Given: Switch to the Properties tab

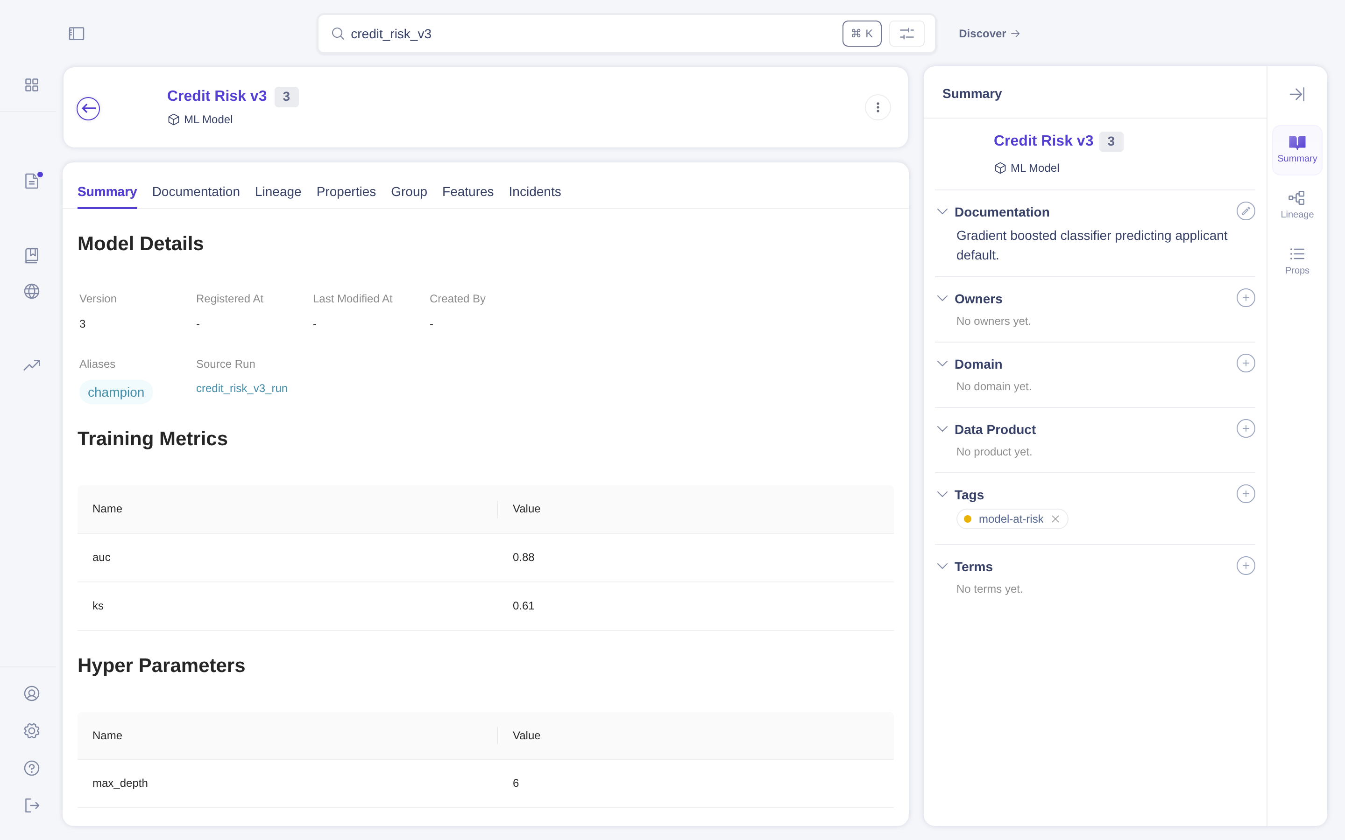Looking at the screenshot, I should tap(346, 192).
